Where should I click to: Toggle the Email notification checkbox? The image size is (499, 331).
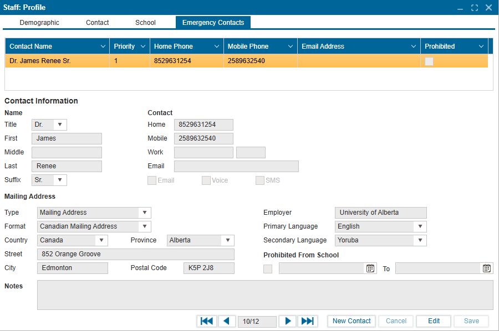pos(151,180)
